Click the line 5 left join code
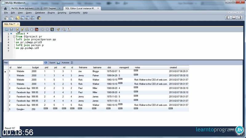The width and height of the screenshot is (246, 138). click(x=30, y=45)
